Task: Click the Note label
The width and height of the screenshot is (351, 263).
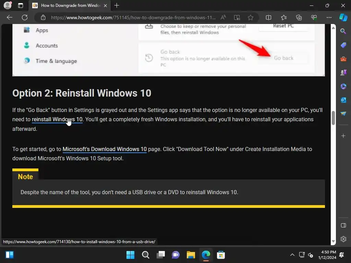Action: point(25,177)
